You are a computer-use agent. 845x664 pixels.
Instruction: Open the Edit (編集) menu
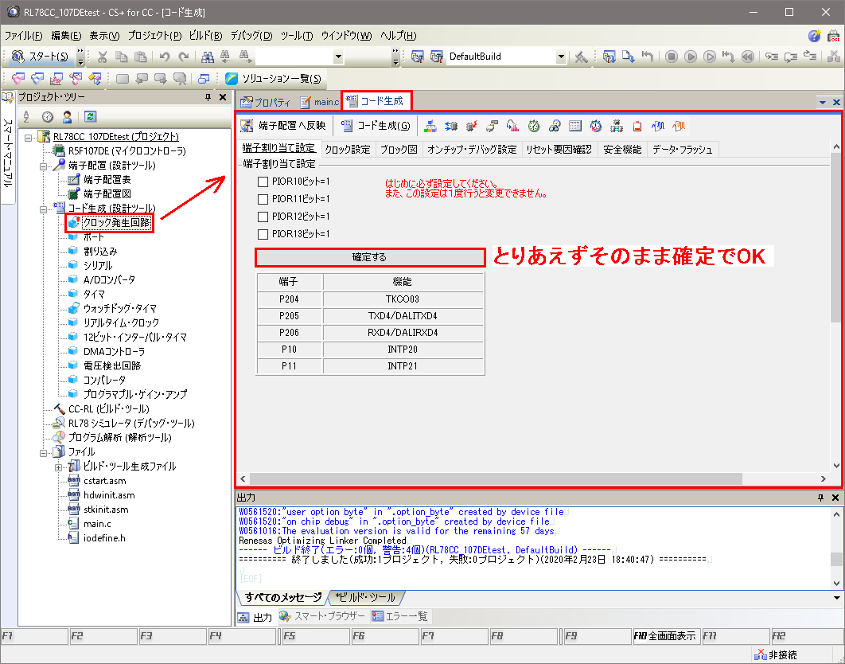[66, 36]
